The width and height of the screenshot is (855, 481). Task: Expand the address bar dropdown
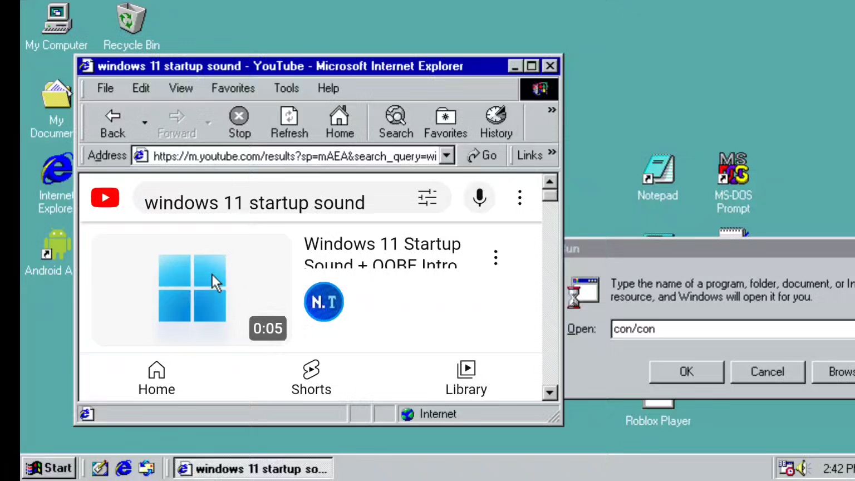tap(447, 156)
